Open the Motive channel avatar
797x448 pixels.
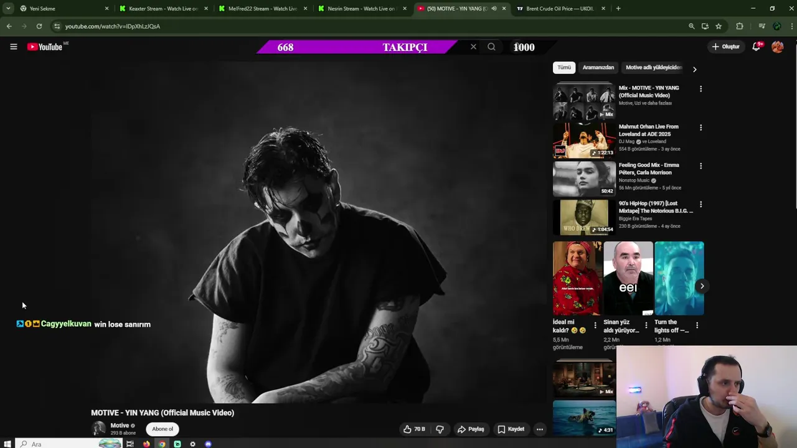tap(99, 429)
